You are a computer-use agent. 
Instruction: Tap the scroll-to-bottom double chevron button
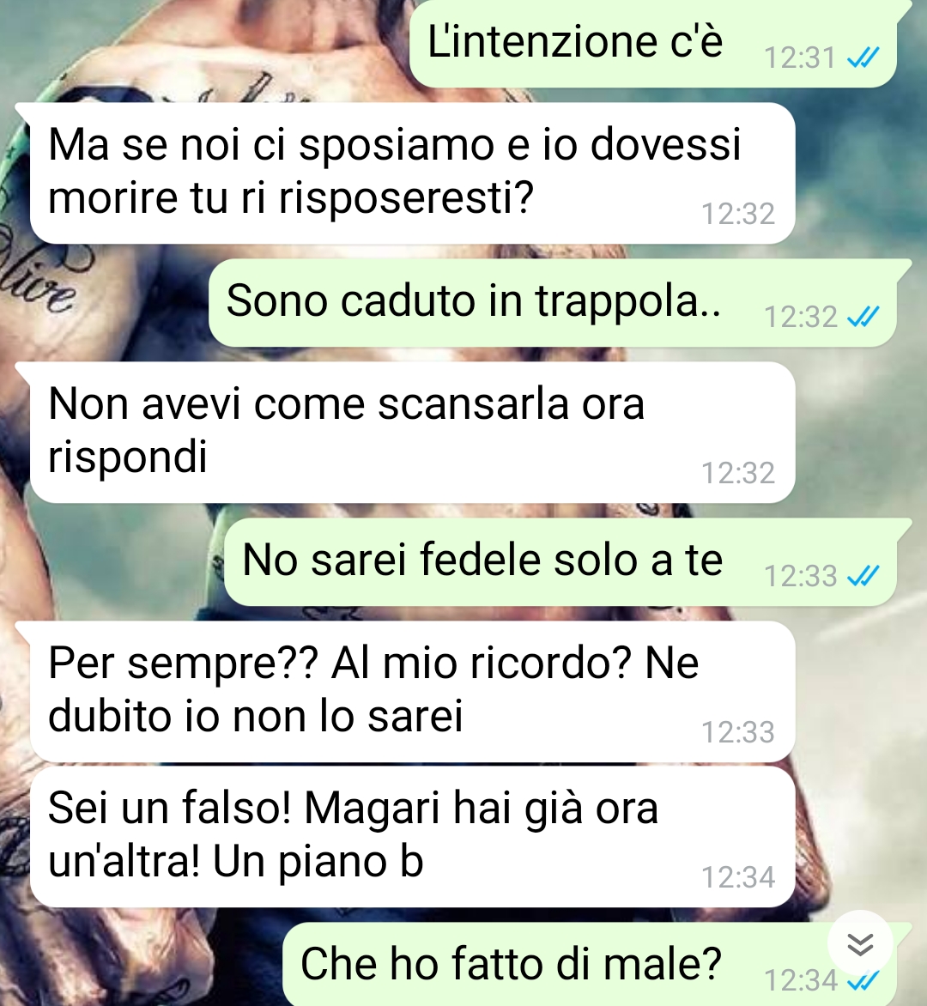[860, 944]
